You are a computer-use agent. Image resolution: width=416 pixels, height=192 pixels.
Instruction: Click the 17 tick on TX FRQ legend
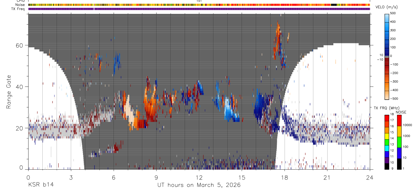[392, 121]
